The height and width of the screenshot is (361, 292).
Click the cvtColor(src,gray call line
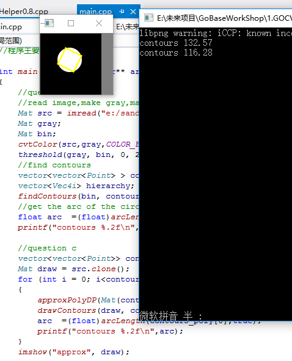pos(78,144)
